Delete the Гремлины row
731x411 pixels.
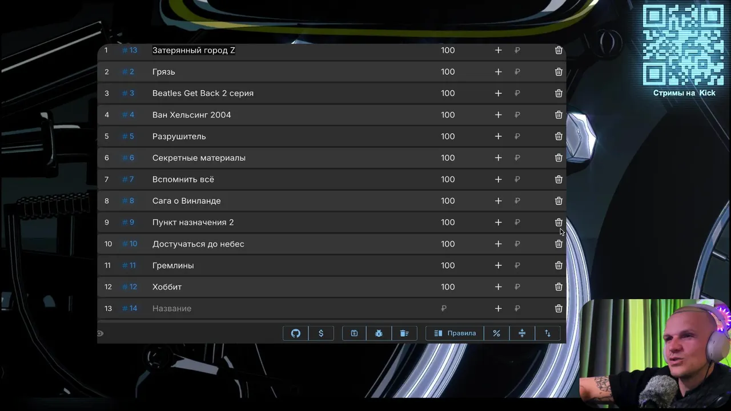coord(559,265)
